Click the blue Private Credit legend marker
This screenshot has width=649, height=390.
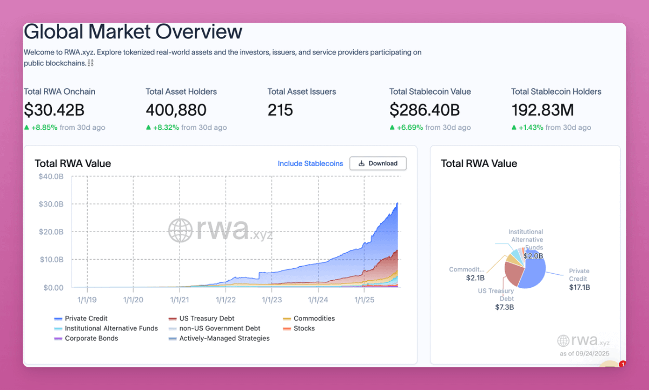click(58, 319)
